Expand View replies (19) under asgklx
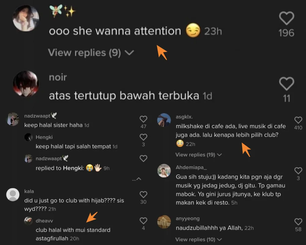 tap(199, 155)
